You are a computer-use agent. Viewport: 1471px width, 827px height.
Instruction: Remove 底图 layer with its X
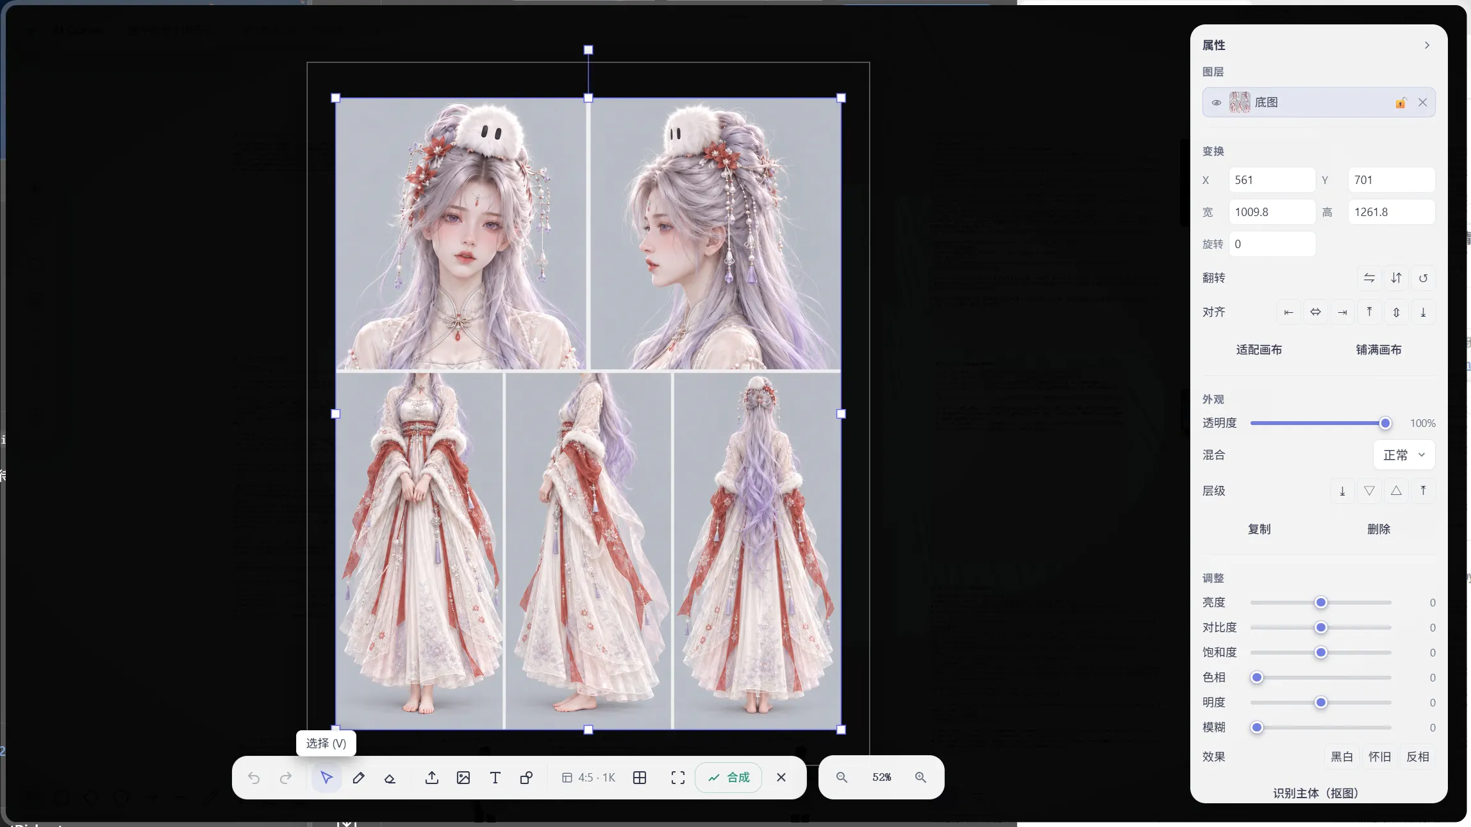[x=1422, y=103]
